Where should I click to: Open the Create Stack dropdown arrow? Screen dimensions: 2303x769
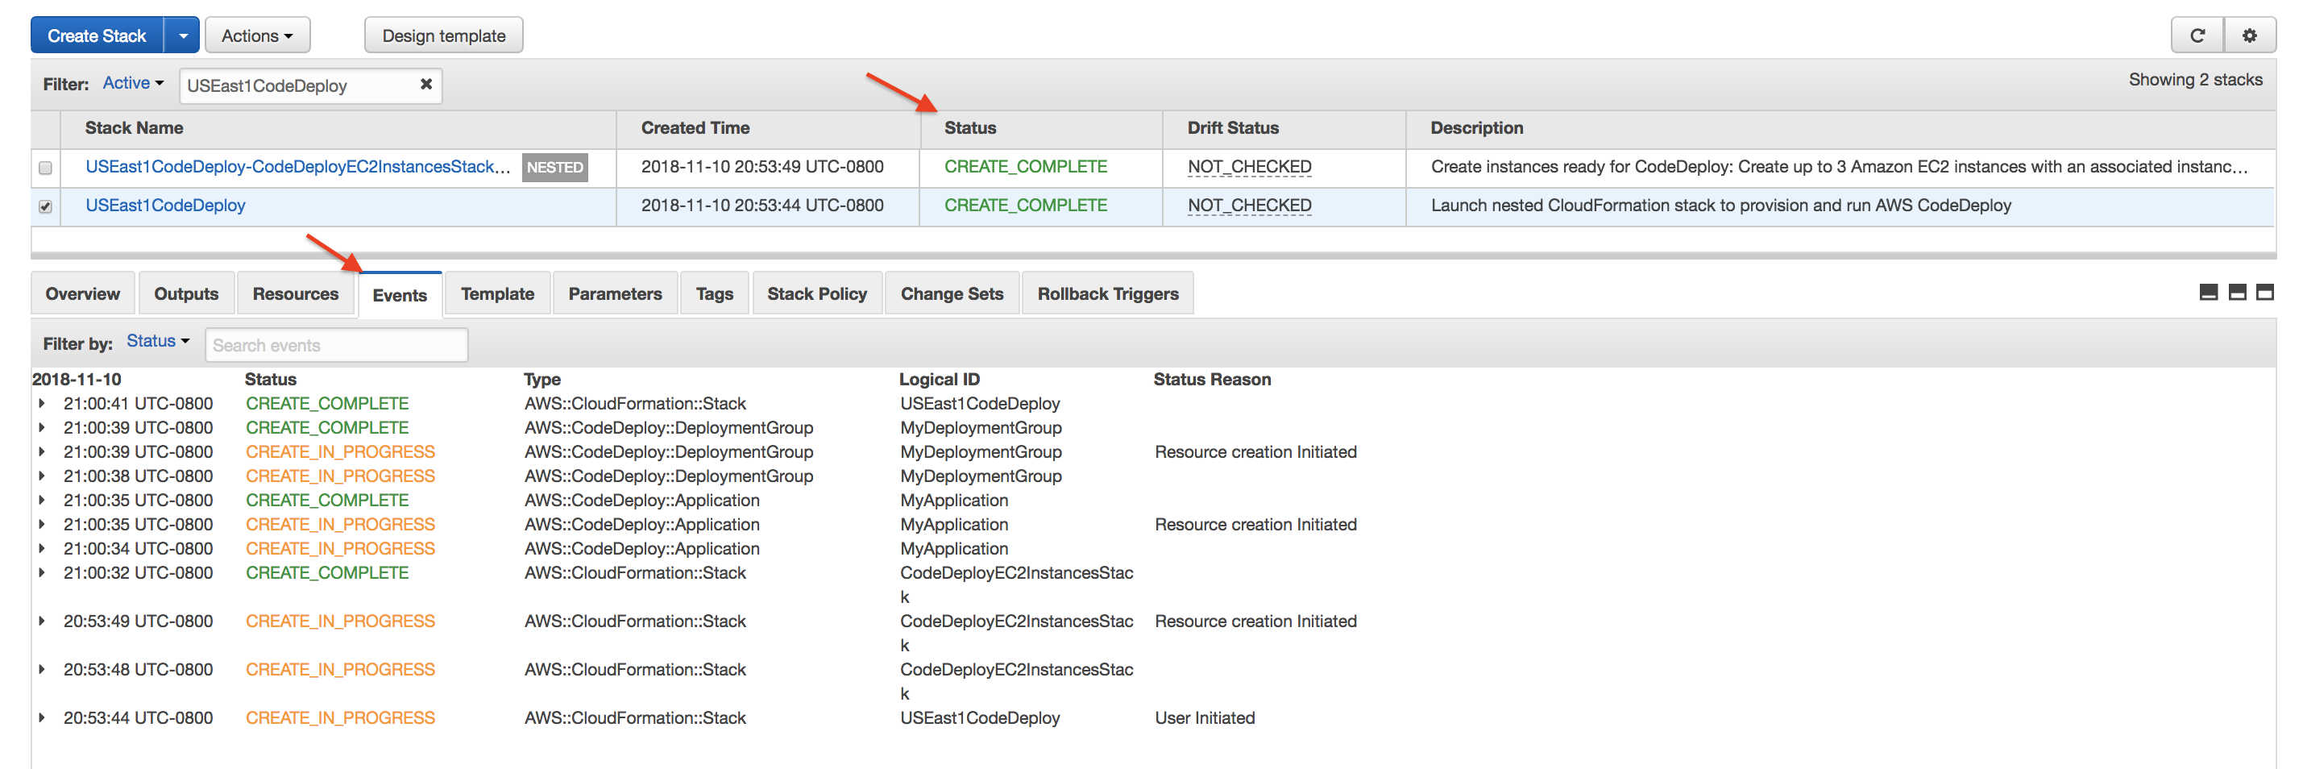[x=182, y=35]
